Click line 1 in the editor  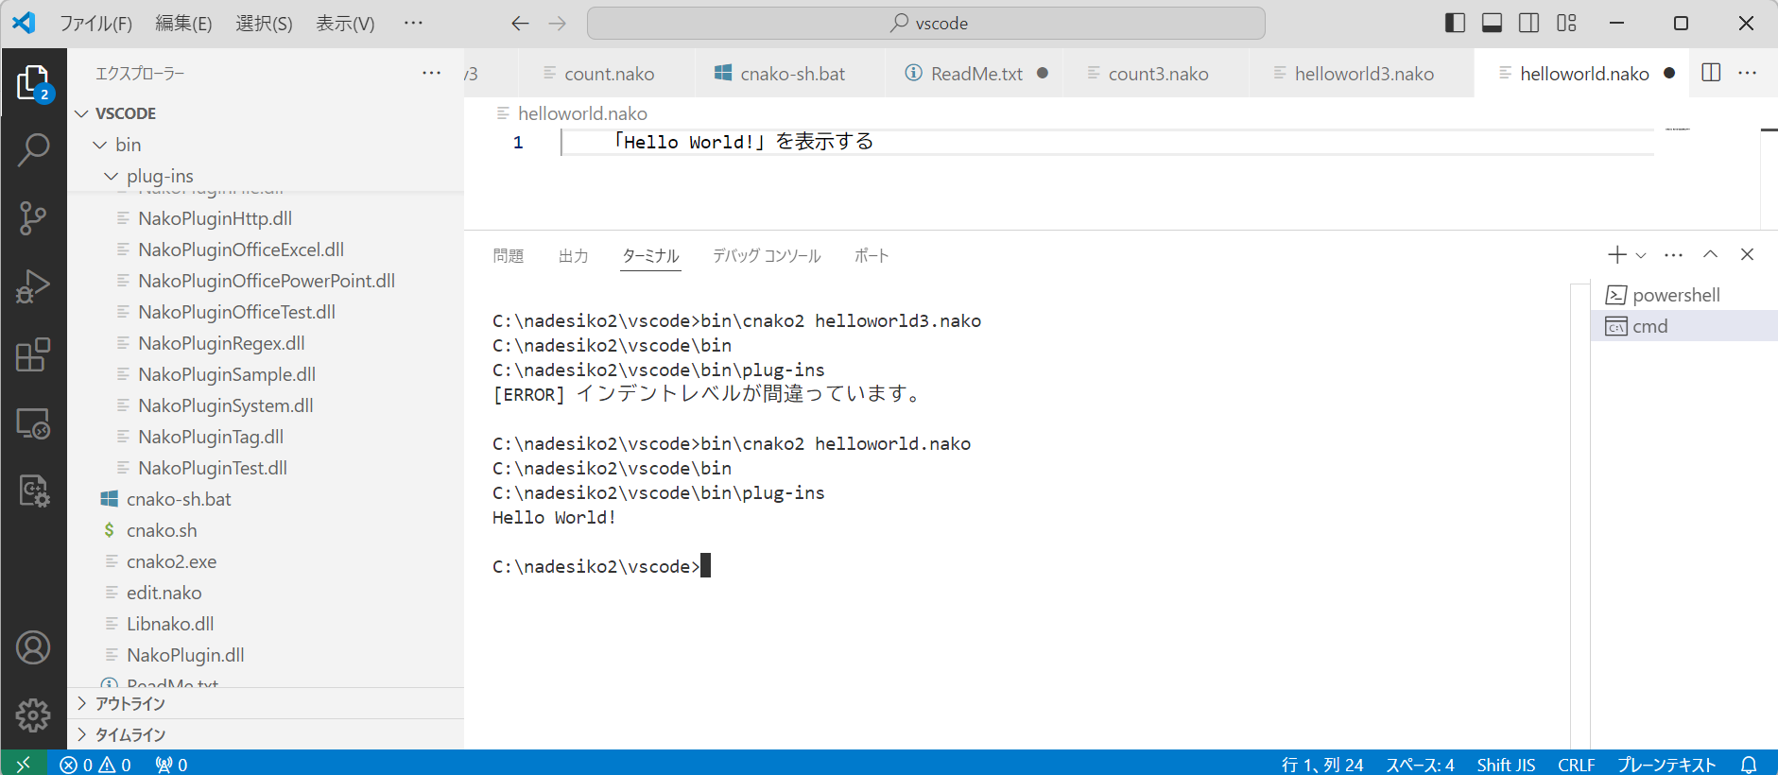(x=1106, y=142)
